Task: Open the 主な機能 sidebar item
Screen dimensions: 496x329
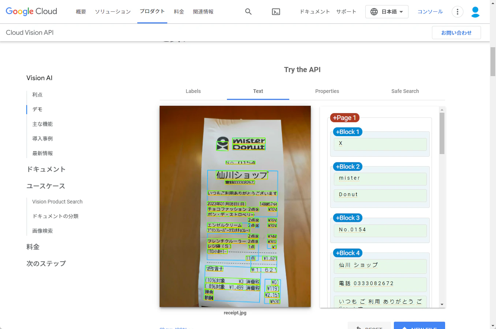Action: [42, 124]
